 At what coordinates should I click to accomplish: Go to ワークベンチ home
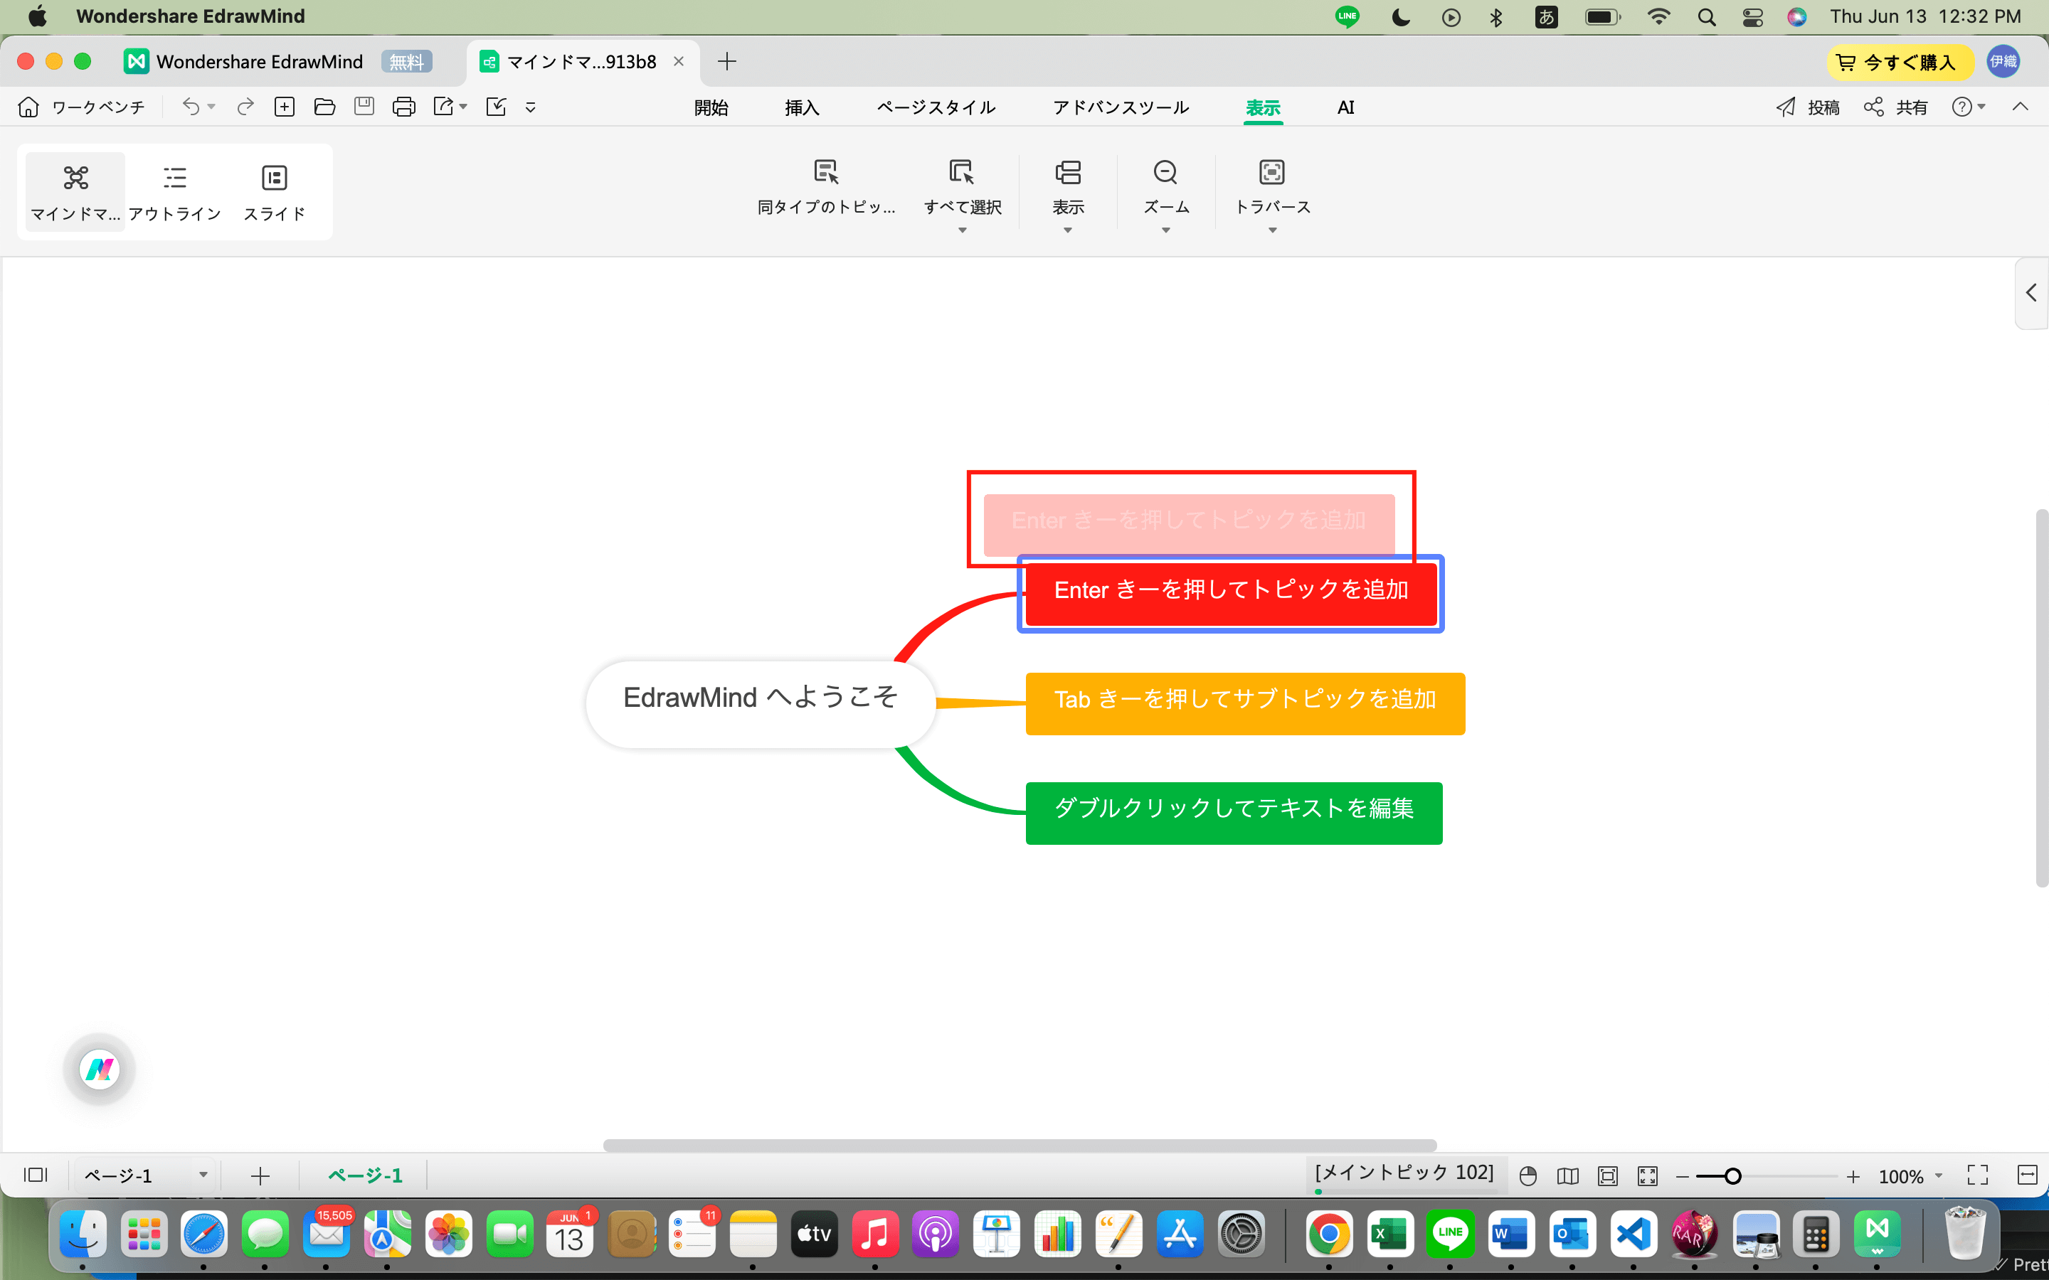(x=80, y=107)
